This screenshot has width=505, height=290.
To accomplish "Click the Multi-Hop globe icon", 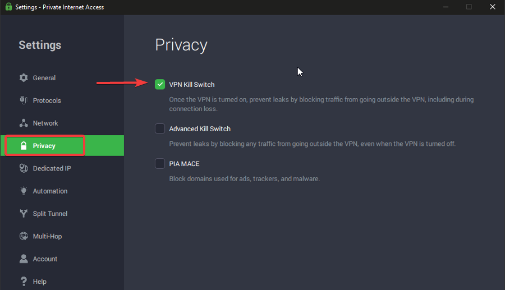I will 24,236.
